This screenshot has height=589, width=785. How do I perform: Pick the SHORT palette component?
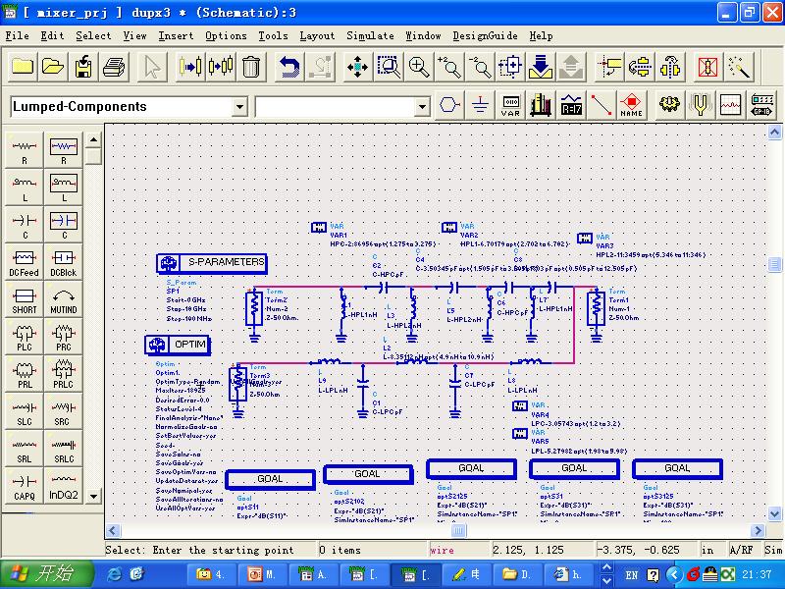pos(24,299)
